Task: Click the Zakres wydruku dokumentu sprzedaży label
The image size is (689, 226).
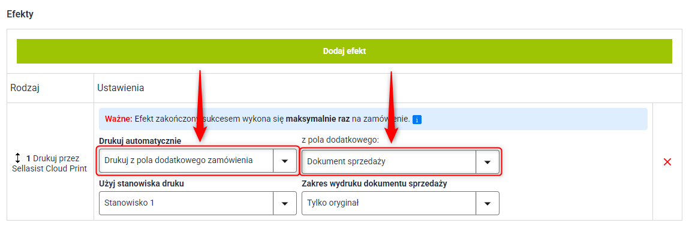Action: point(374,184)
